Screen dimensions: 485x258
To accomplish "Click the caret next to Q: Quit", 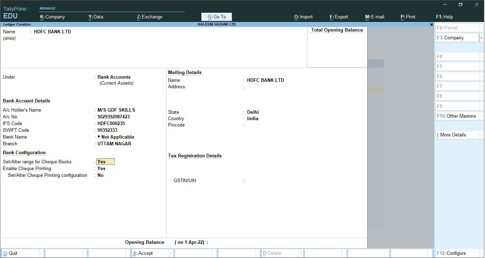I will point(41,253).
